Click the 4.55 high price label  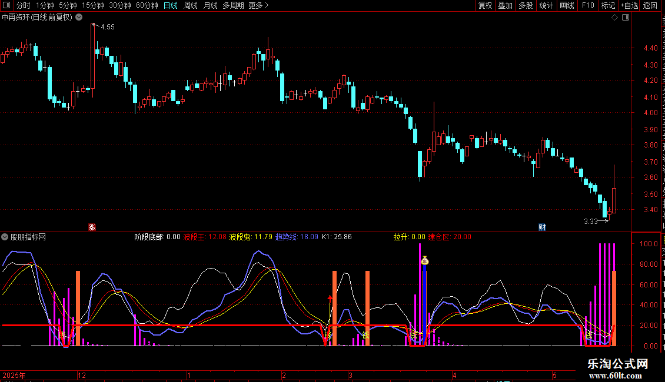click(x=108, y=26)
